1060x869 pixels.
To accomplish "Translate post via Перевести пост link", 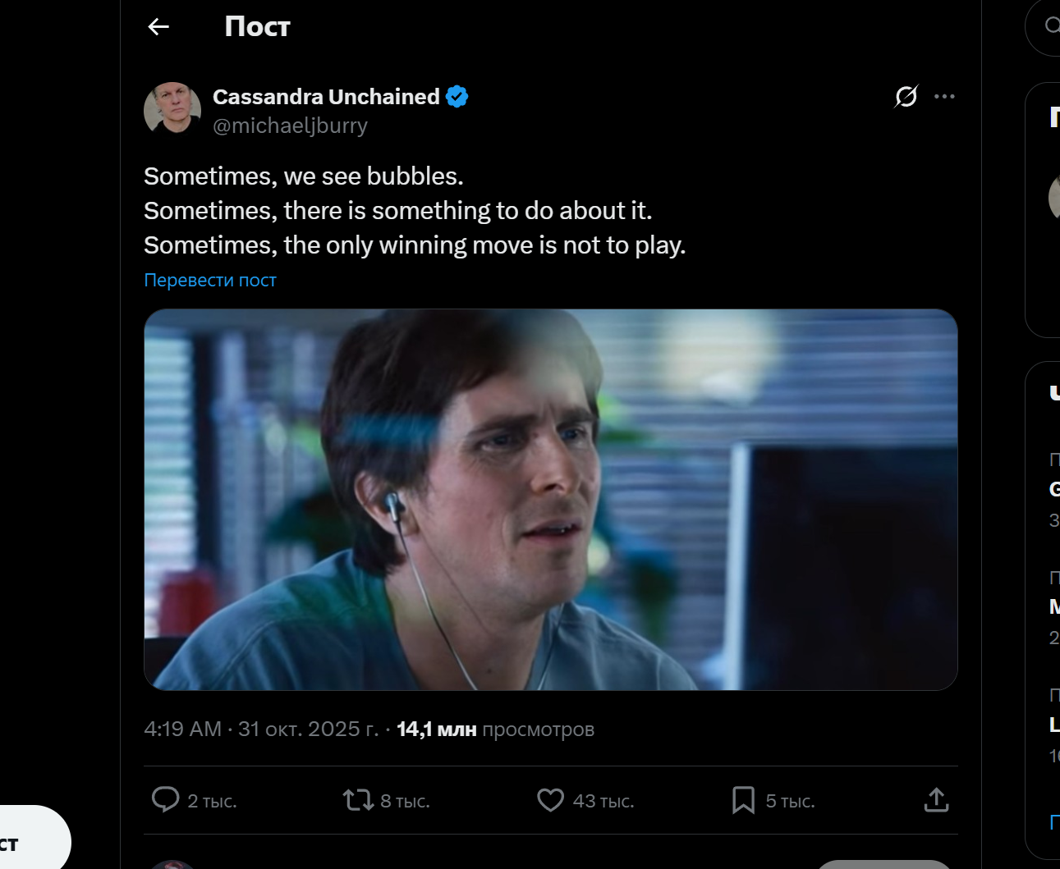I will 210,281.
